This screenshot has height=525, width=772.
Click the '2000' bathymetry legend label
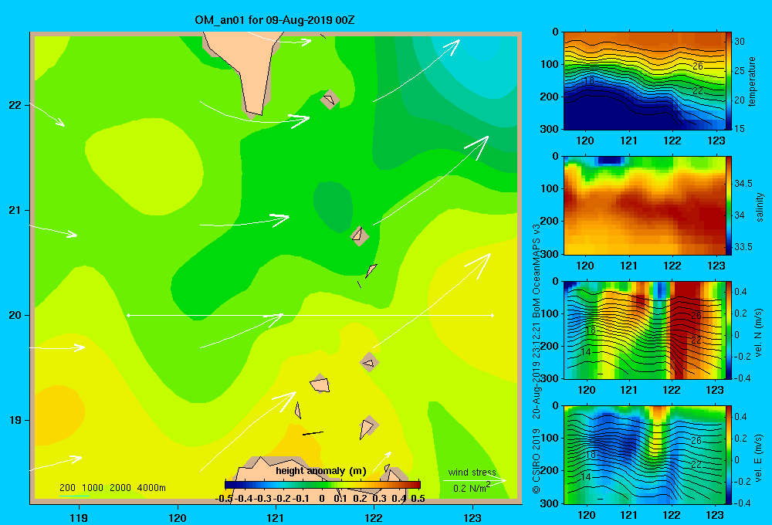(120, 488)
